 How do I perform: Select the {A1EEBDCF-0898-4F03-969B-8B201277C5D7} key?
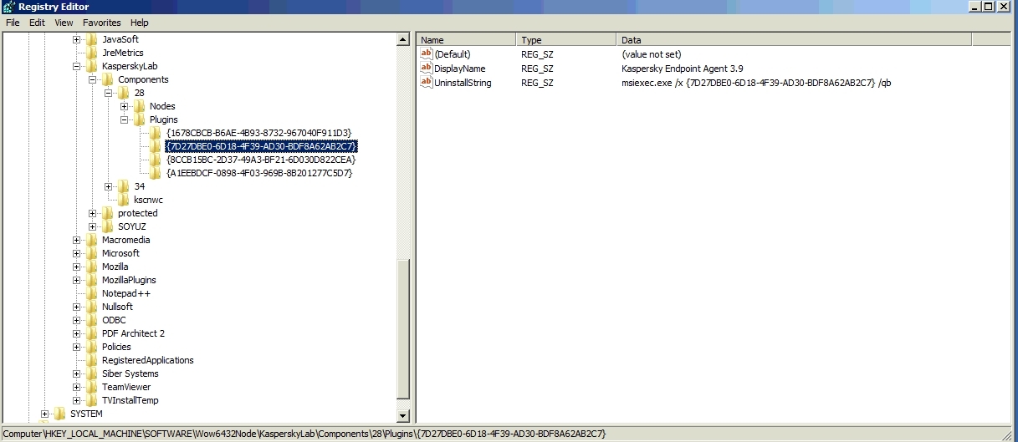coord(259,173)
